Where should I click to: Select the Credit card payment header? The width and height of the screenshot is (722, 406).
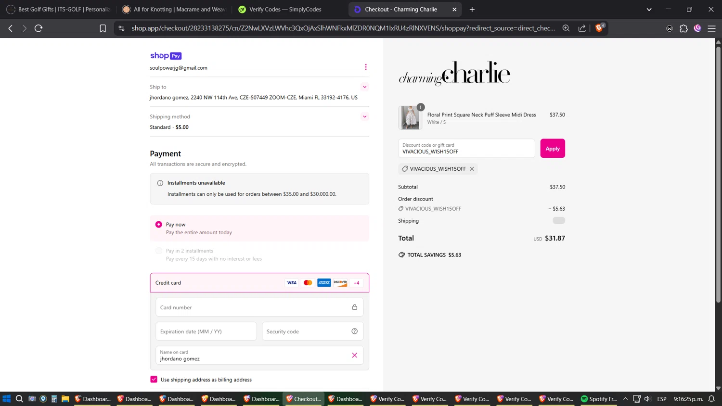[259, 283]
